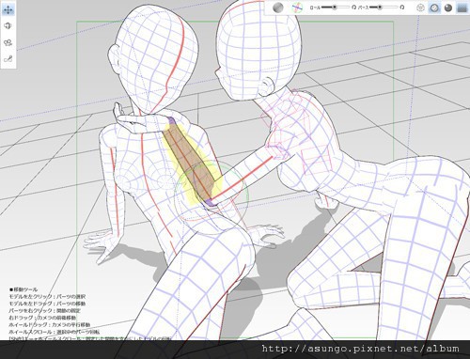Click the hint line 右ドラッグ：カメラの前後移動
470x359 pixels.
click(x=42, y=318)
